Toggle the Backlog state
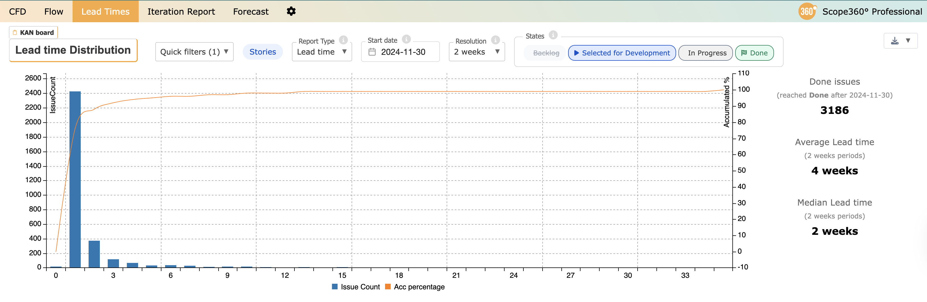Screen dimensions: 927x302 (546, 53)
